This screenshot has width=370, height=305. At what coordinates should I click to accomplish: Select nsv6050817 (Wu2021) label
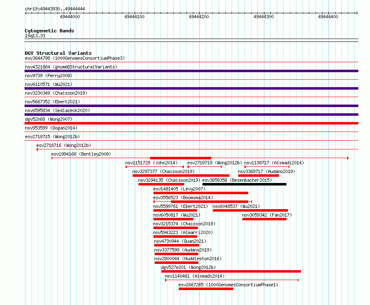[177, 215]
